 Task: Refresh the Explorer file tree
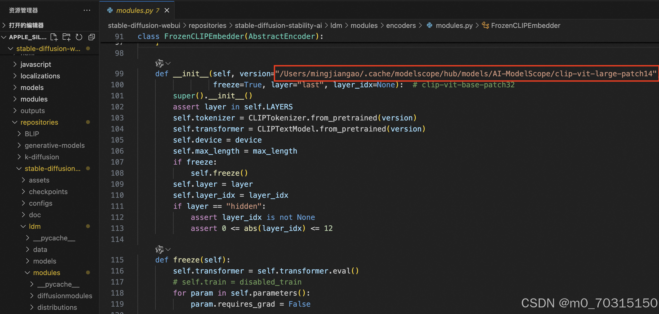coord(79,37)
